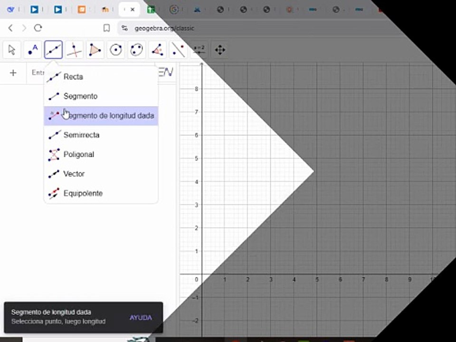Screen dimensions: 456x342
Task: Select the Move arrow tool
Action: [11, 50]
